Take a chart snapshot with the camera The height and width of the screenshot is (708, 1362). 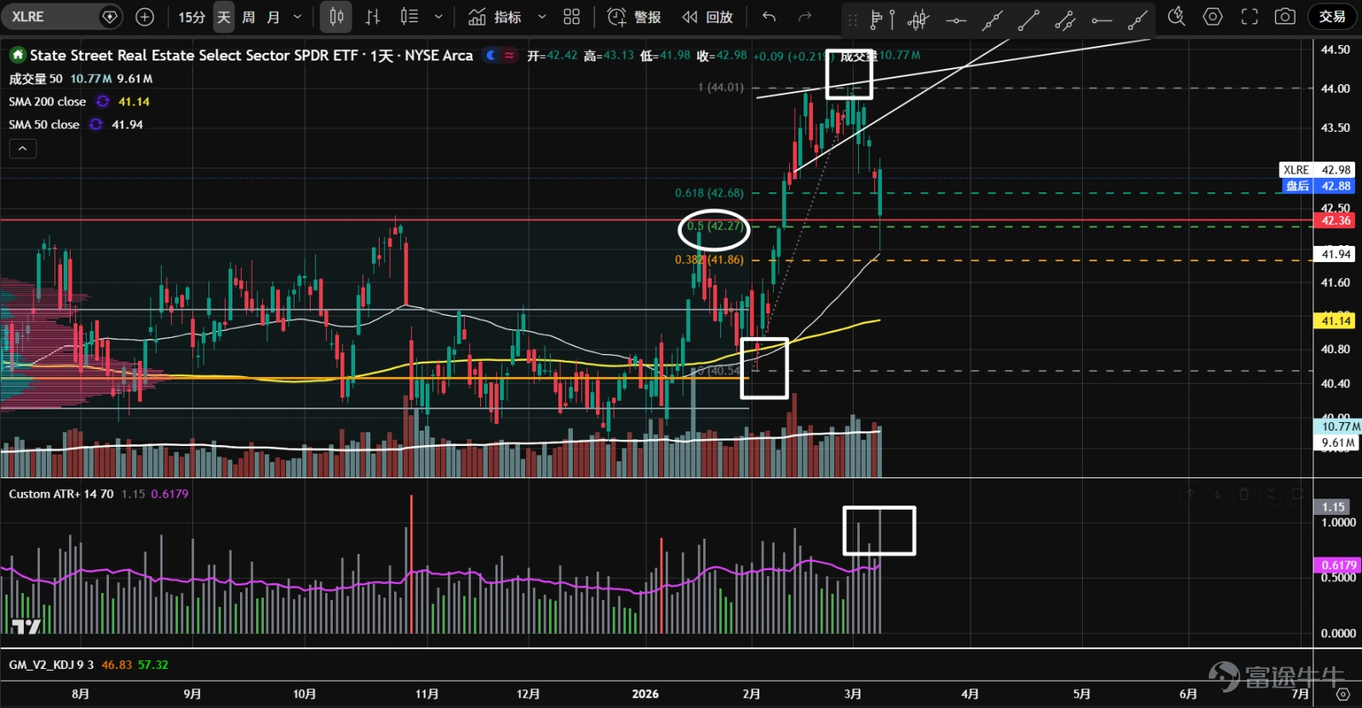(1285, 16)
